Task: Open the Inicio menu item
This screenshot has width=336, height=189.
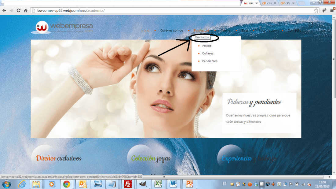Action: [145, 31]
